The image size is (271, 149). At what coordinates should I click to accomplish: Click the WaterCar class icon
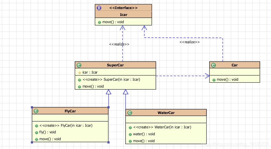click(x=130, y=113)
